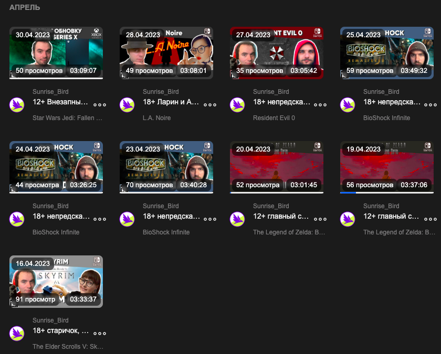Click channel avatar beside Resident Evil 0 video
Viewport: 441px width, 354px height.
[237, 105]
